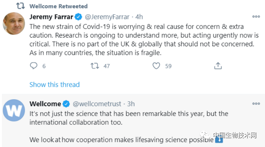Open more options on Wellcome's tweet
Viewport: 265px width, 147px height.
(256, 103)
